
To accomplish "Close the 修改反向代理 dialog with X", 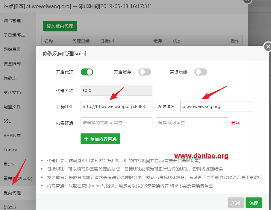I will pos(267,47).
